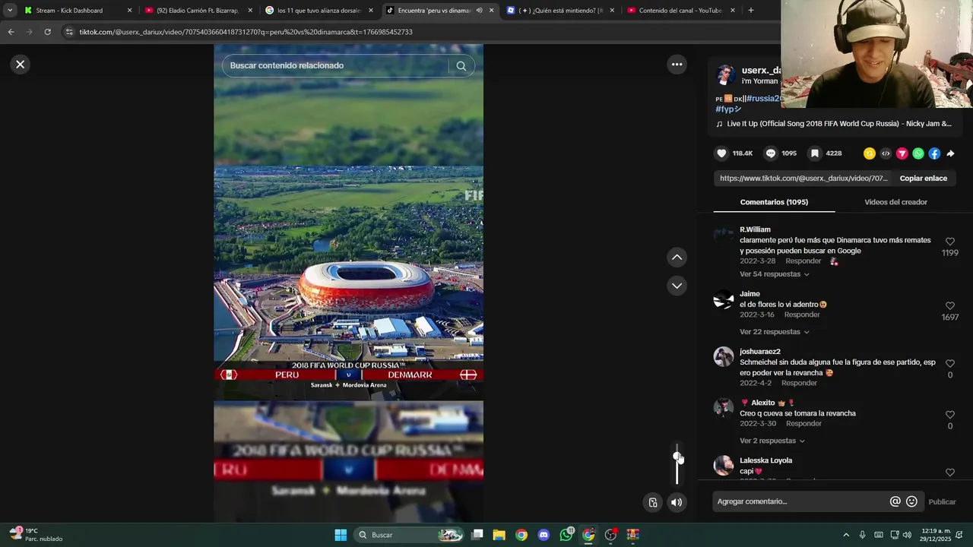Reply to R.William's comment
Viewport: 973px width, 547px height.
pyautogui.click(x=803, y=261)
